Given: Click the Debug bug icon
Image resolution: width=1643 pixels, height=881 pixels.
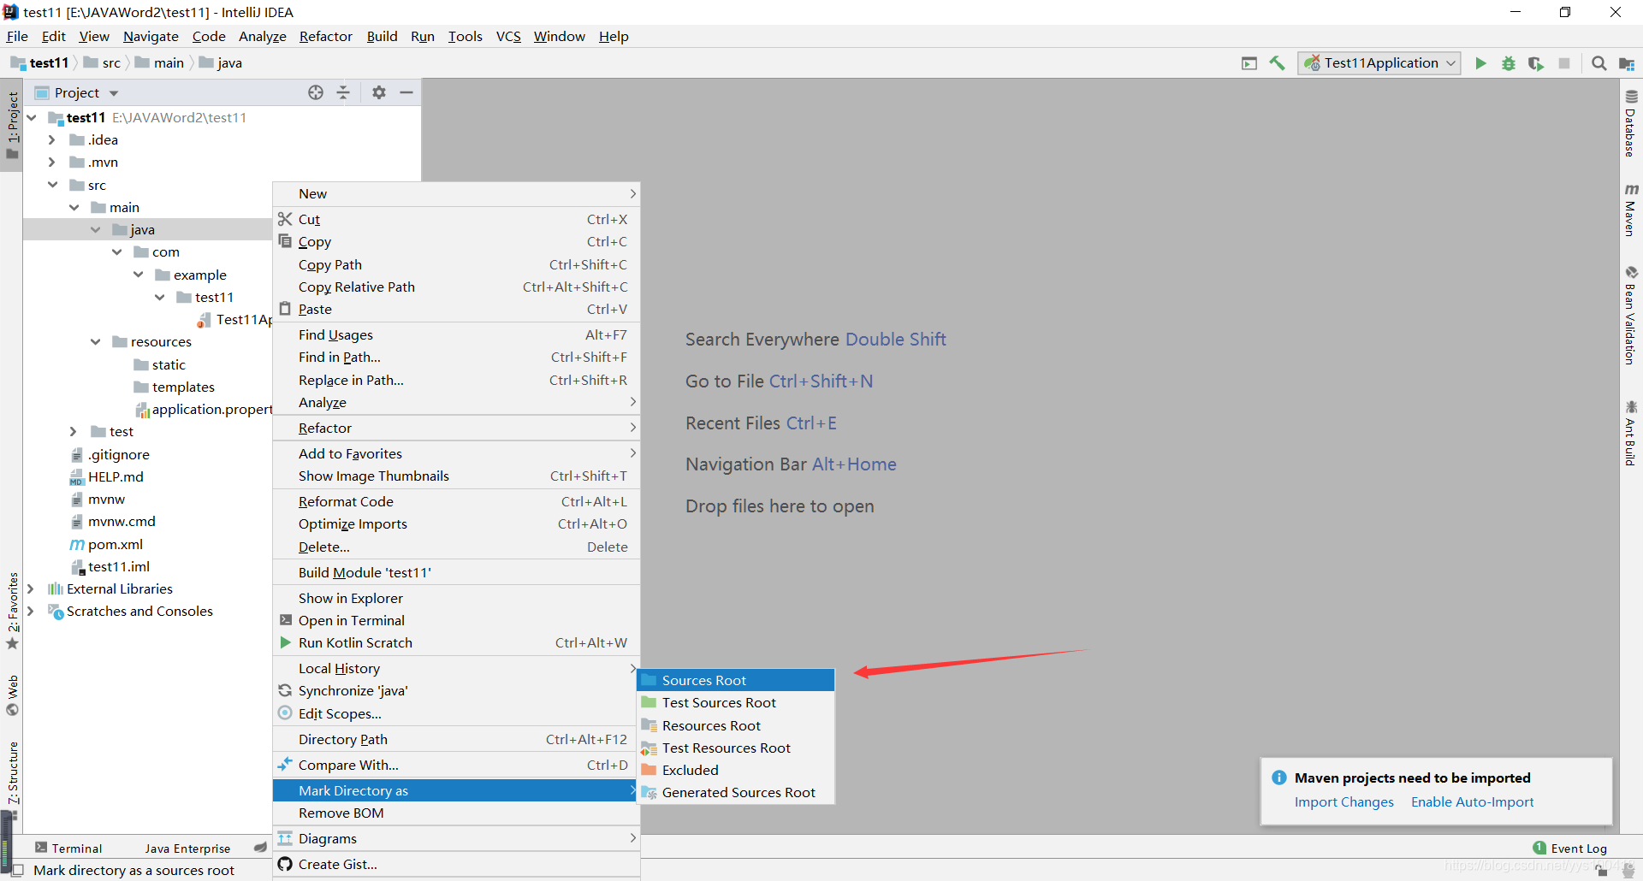Looking at the screenshot, I should [x=1509, y=63].
